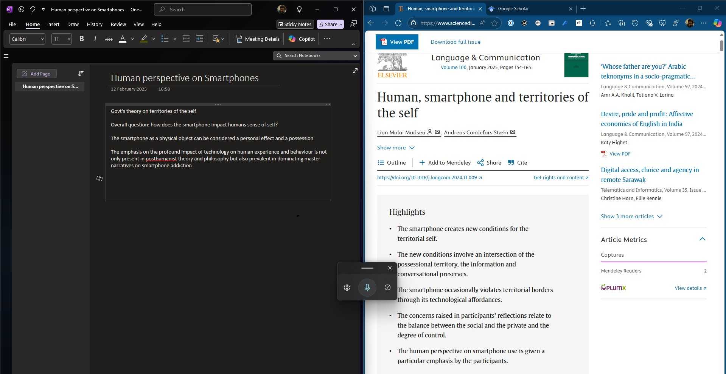Expand Show 3 more articles

(631, 216)
